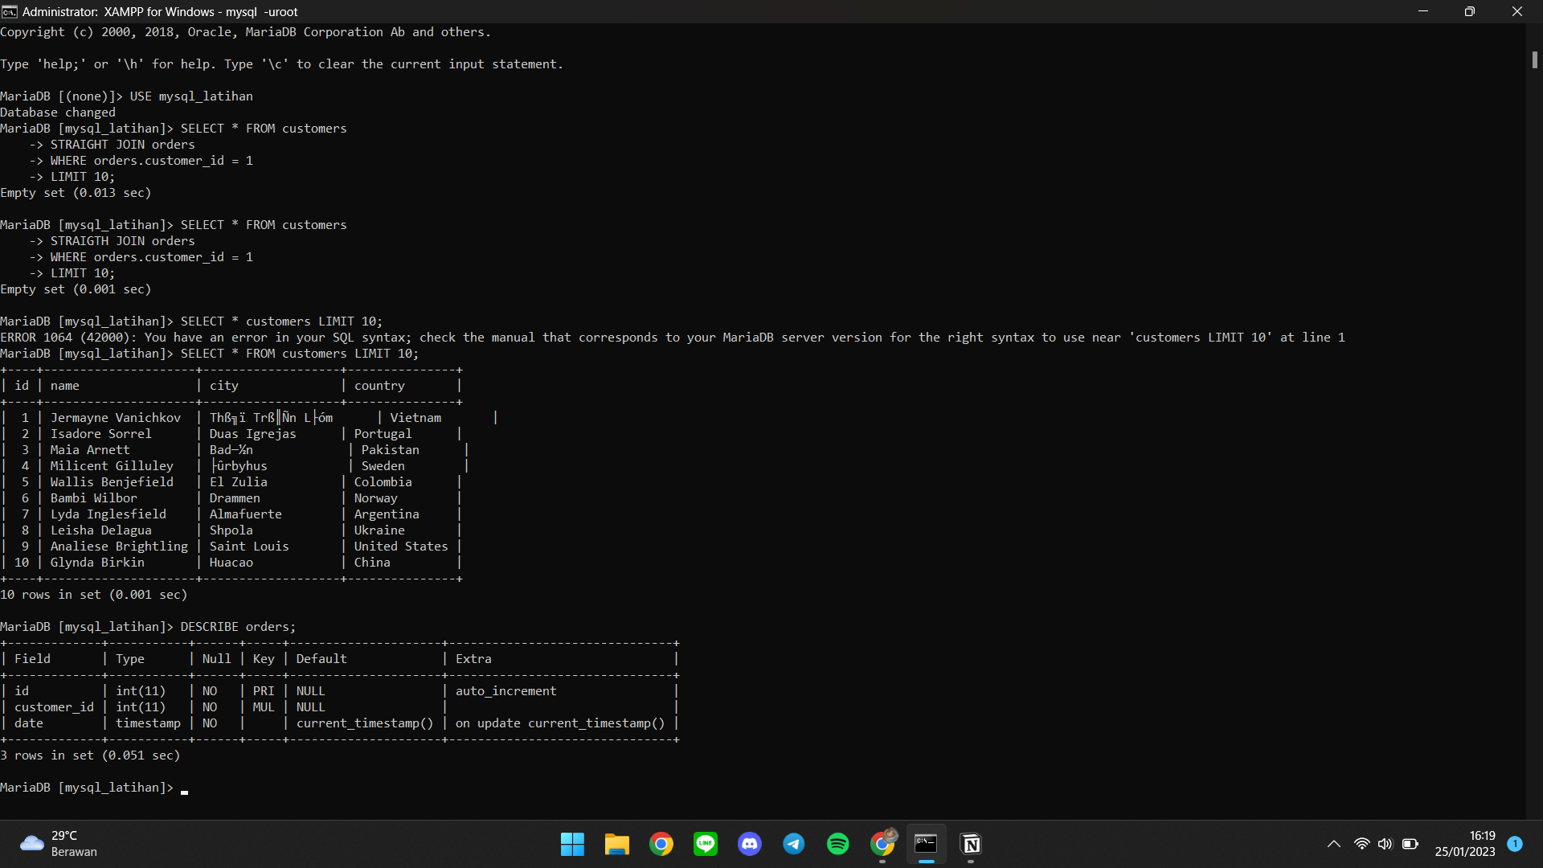
Task: Switch to the Chrome profile window with avatar badge
Action: pos(882,844)
